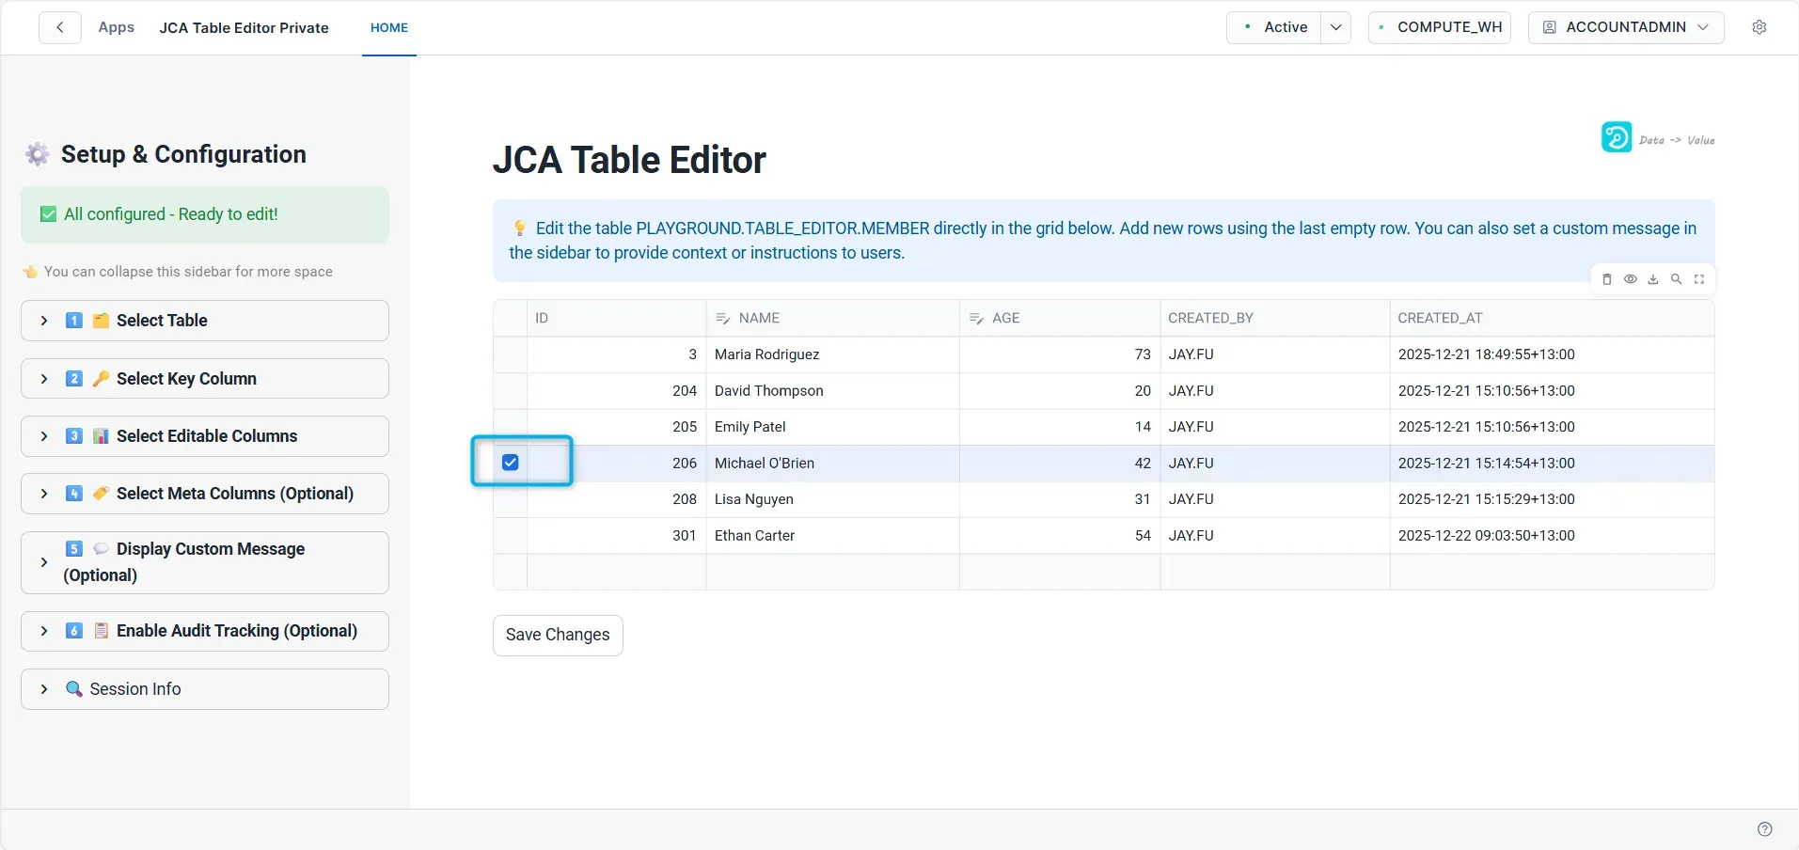Click the back arrow next to Apps
The image size is (1799, 850).
tap(59, 26)
